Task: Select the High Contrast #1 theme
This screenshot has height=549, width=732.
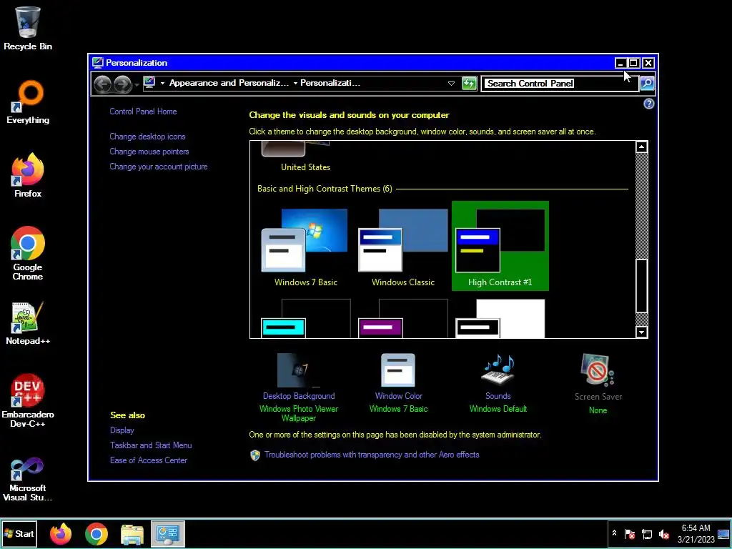Action: (x=500, y=246)
